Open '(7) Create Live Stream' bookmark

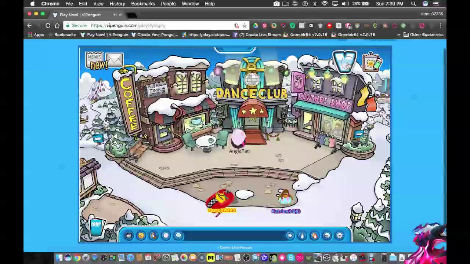pyautogui.click(x=257, y=34)
